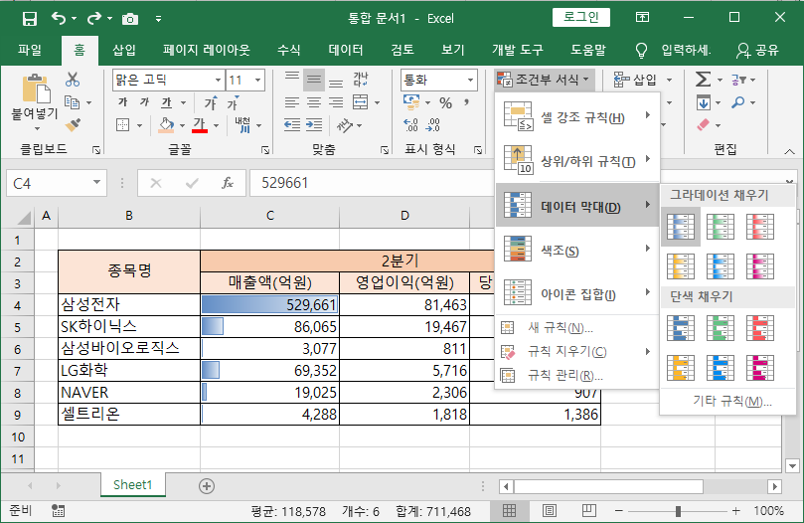The image size is (804, 523).
Task: Select cell containing SK하이닉스
Action: [129, 326]
